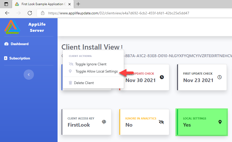Click the crossed-eye icon on Ignore In Analytics card
This screenshot has height=142, width=232.
click(x=161, y=122)
